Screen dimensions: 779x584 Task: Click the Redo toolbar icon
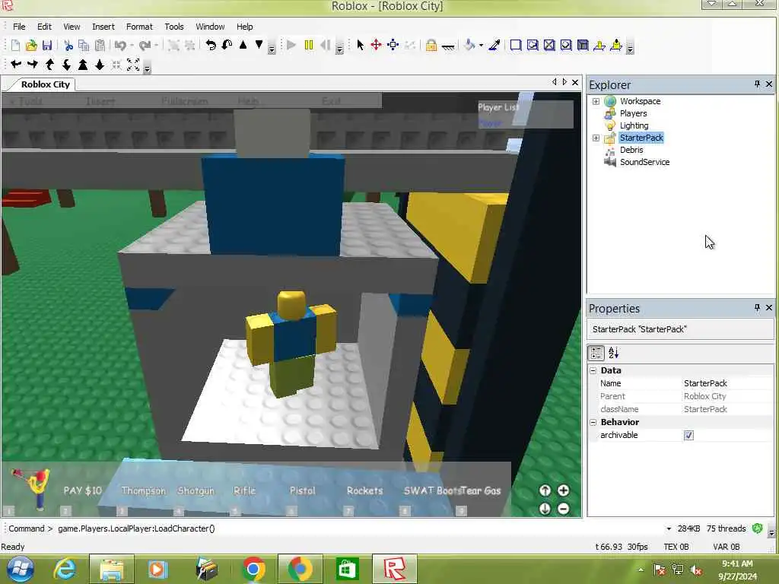145,46
